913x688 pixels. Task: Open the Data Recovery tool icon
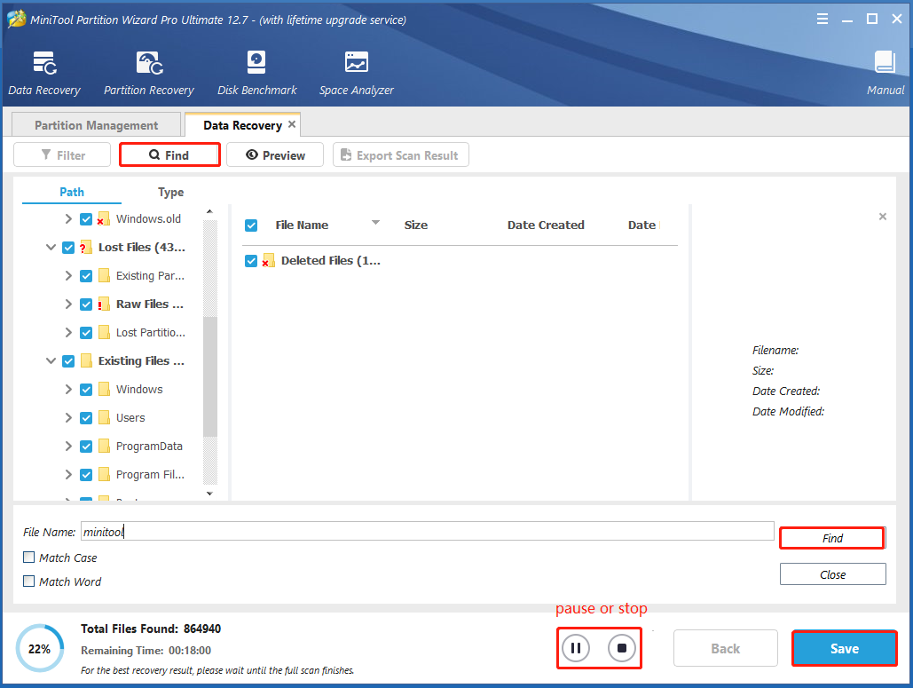click(x=44, y=63)
